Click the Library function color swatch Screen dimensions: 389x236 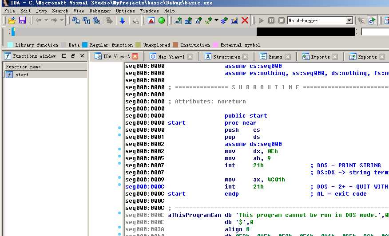[10, 45]
